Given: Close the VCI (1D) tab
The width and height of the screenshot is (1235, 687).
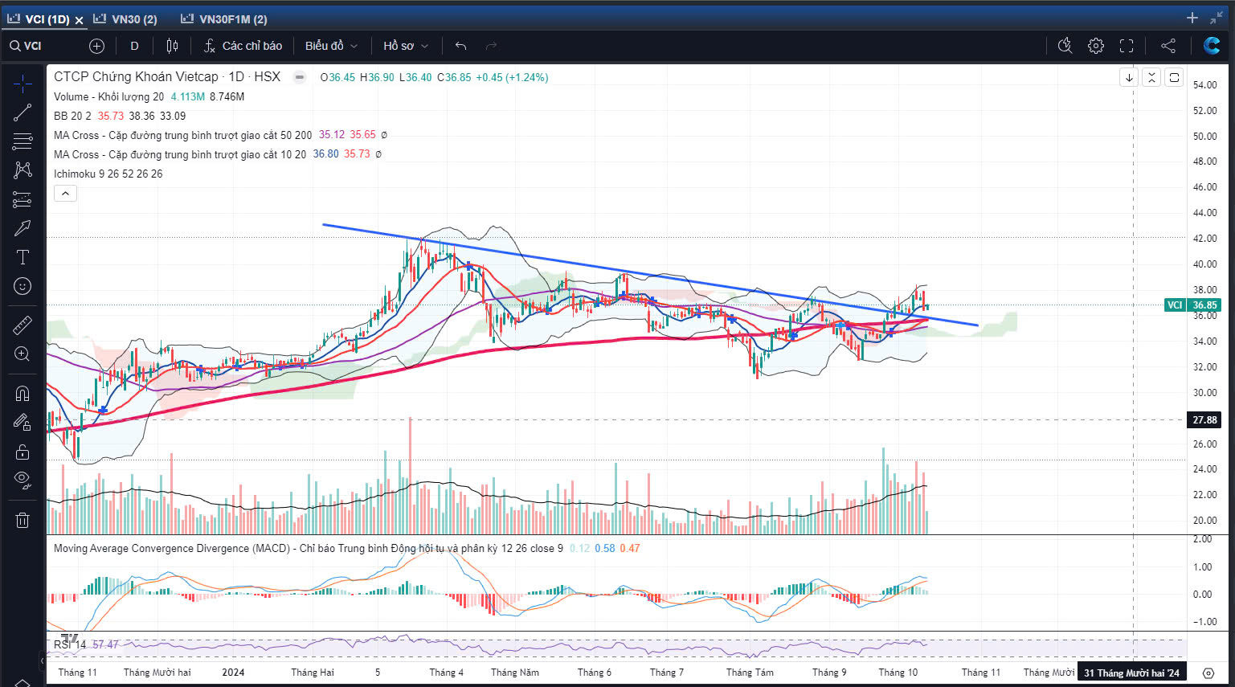Looking at the screenshot, I should (x=79, y=19).
